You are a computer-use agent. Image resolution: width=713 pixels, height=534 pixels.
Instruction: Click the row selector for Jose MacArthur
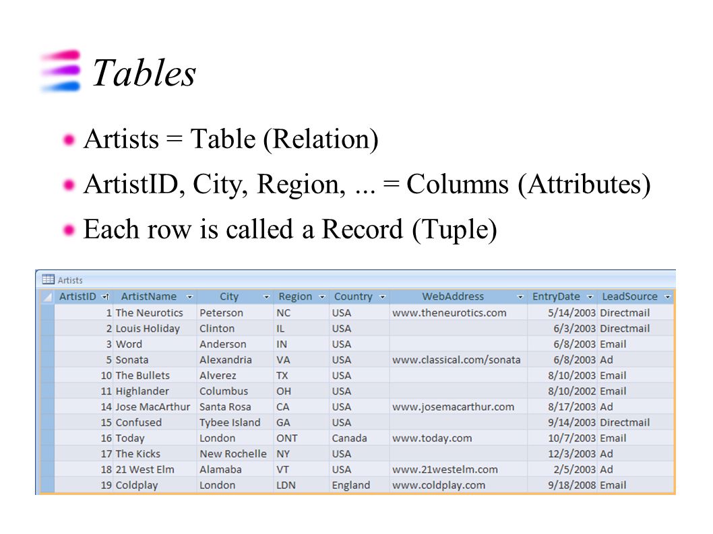pos(47,407)
